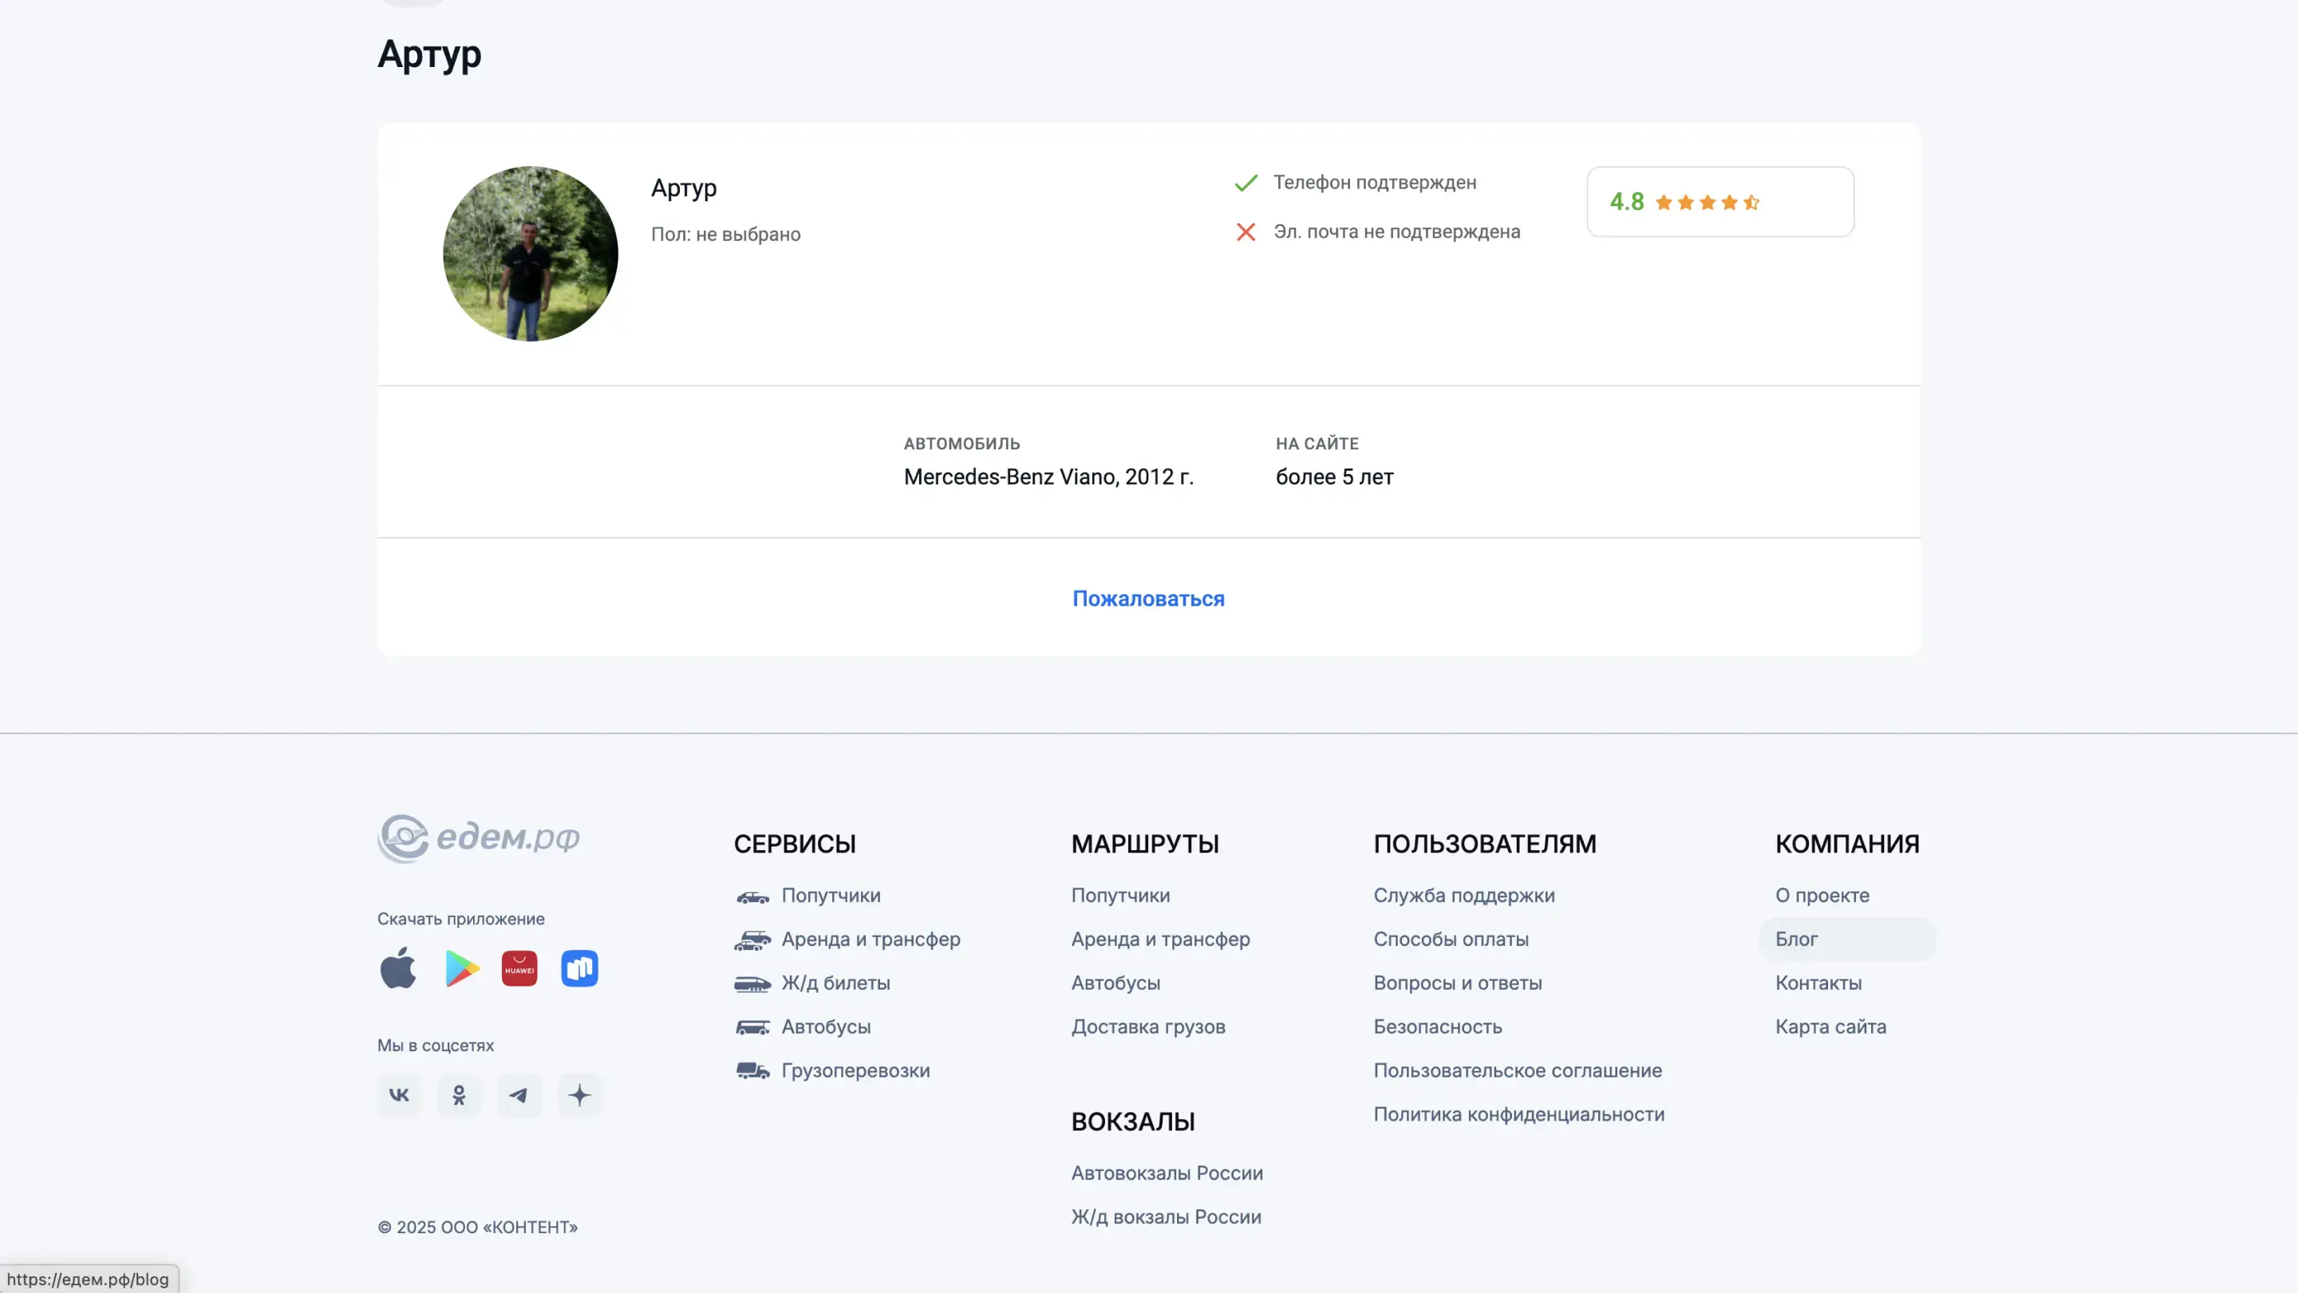The width and height of the screenshot is (2298, 1293).
Task: Open the Telegram channel icon
Action: [x=519, y=1095]
